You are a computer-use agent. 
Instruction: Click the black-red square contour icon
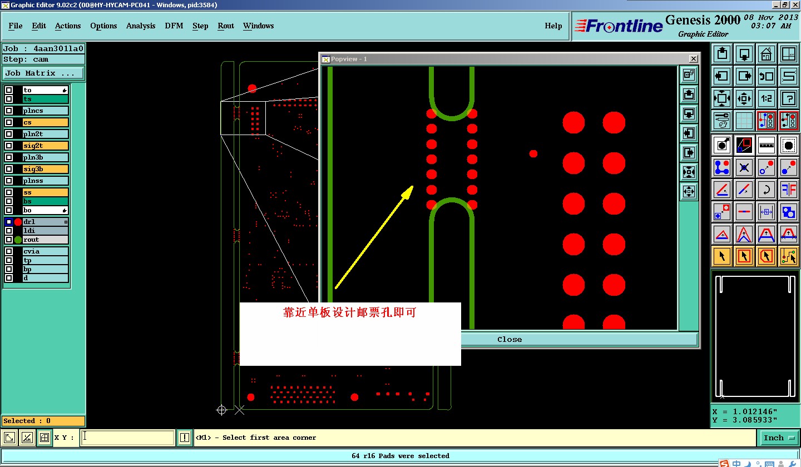[744, 145]
